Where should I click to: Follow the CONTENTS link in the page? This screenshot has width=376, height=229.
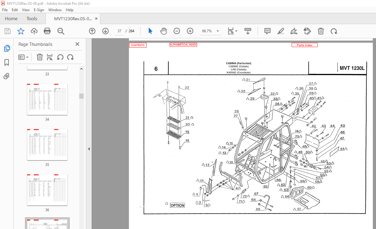pyautogui.click(x=138, y=45)
